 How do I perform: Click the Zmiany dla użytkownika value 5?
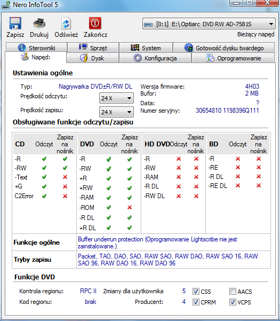pyautogui.click(x=184, y=291)
